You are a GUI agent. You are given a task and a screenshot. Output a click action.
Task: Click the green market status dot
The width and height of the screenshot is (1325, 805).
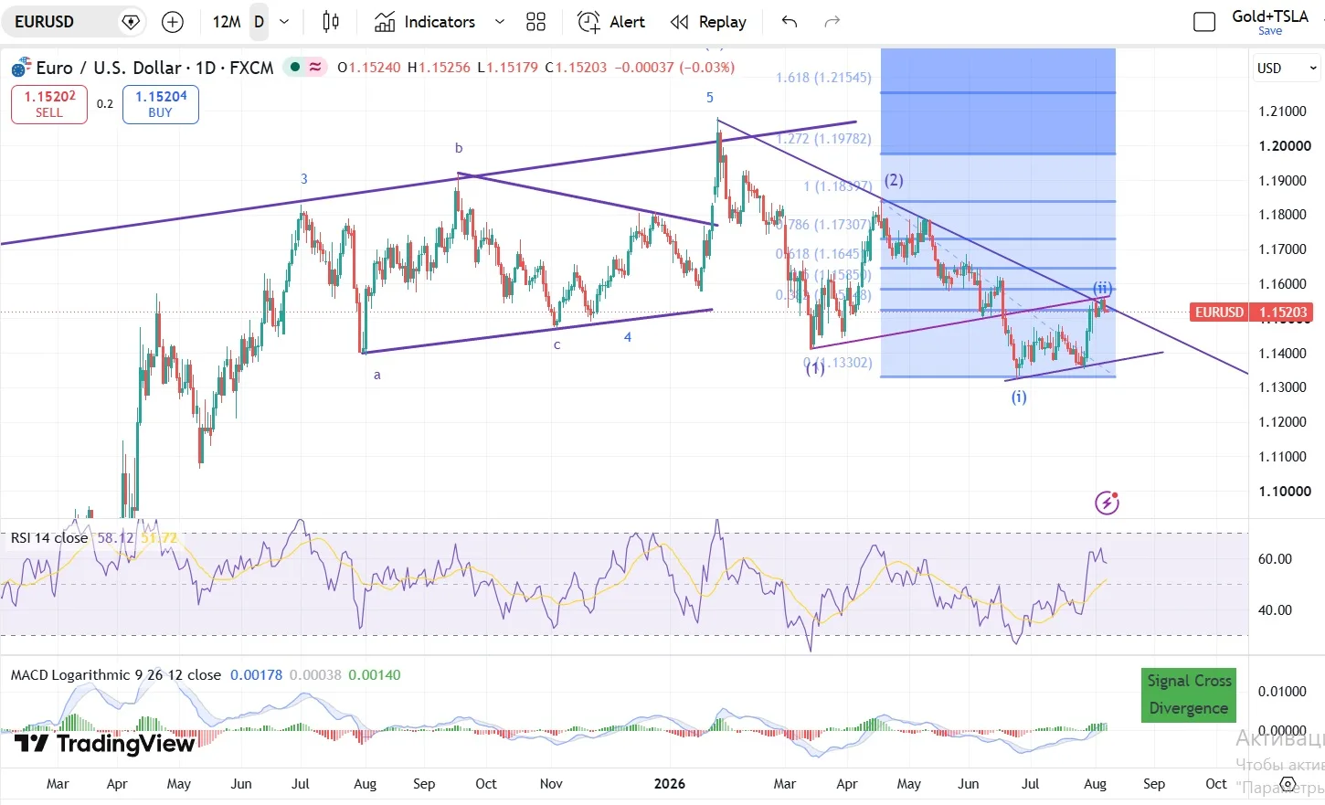point(295,67)
